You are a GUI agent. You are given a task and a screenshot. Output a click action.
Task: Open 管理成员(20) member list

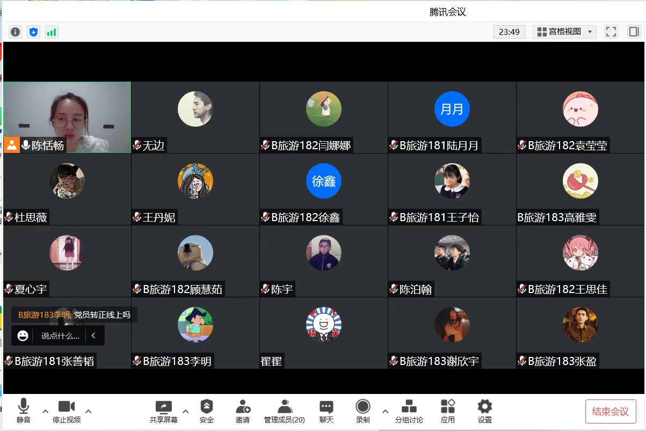285,412
